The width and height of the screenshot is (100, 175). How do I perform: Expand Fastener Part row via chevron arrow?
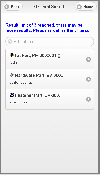click(88, 99)
